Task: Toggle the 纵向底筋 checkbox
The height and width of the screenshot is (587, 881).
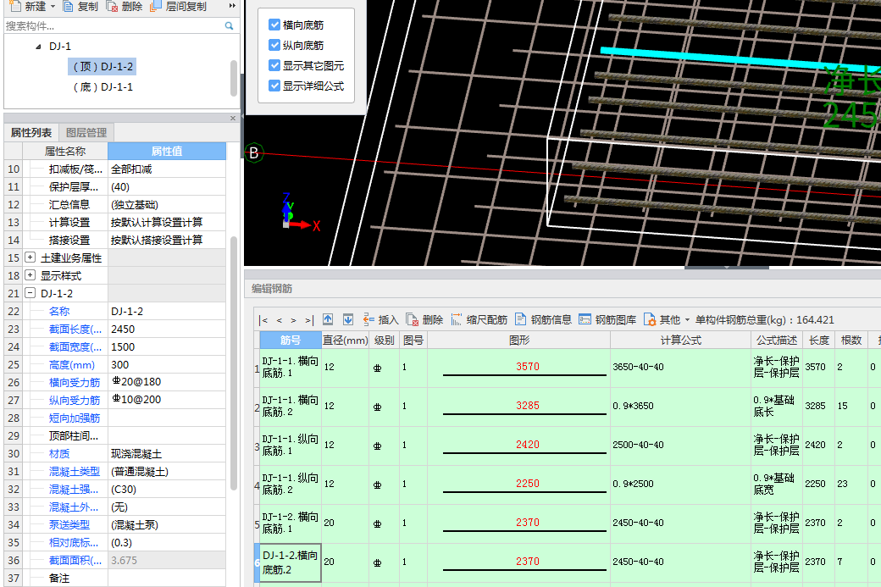Action: [274, 45]
